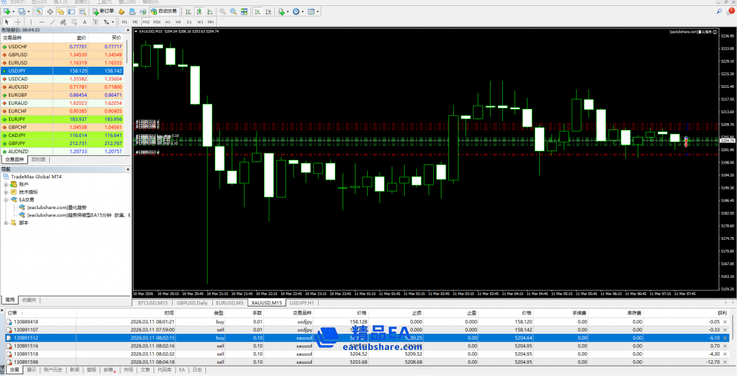The width and height of the screenshot is (737, 376).
Task: Switch to the H1 timeframe
Action: pos(168,22)
